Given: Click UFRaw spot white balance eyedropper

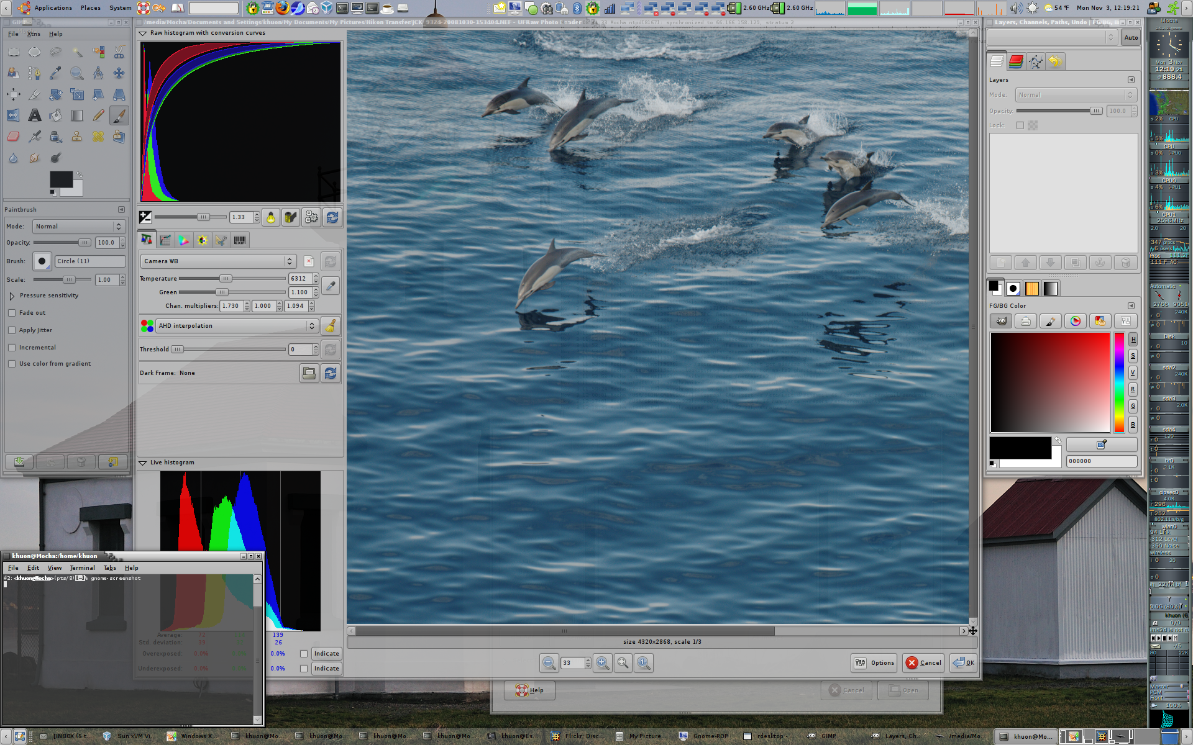Looking at the screenshot, I should tap(331, 286).
